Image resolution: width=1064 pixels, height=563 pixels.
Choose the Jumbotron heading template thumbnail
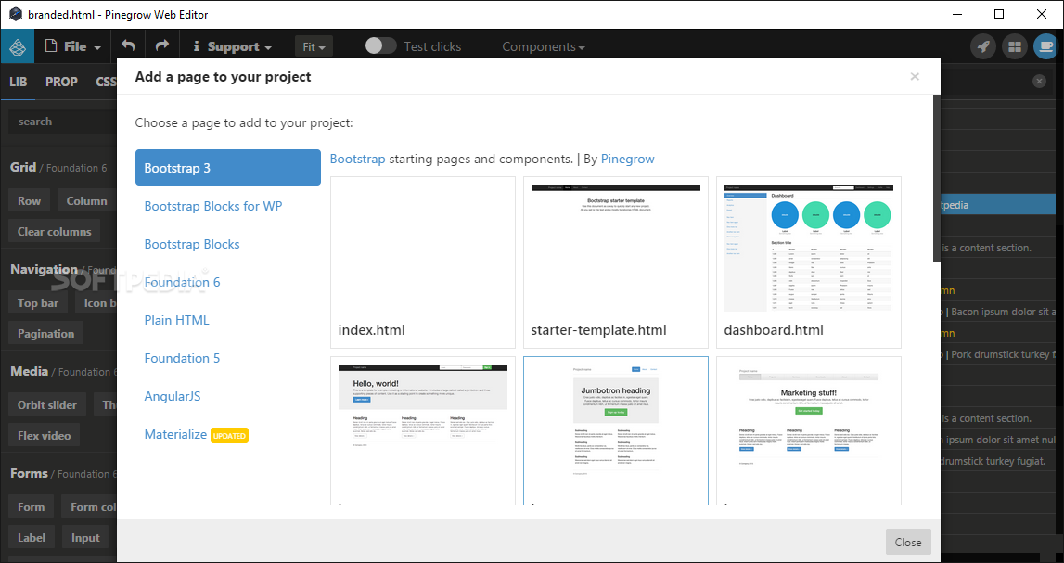coord(615,430)
